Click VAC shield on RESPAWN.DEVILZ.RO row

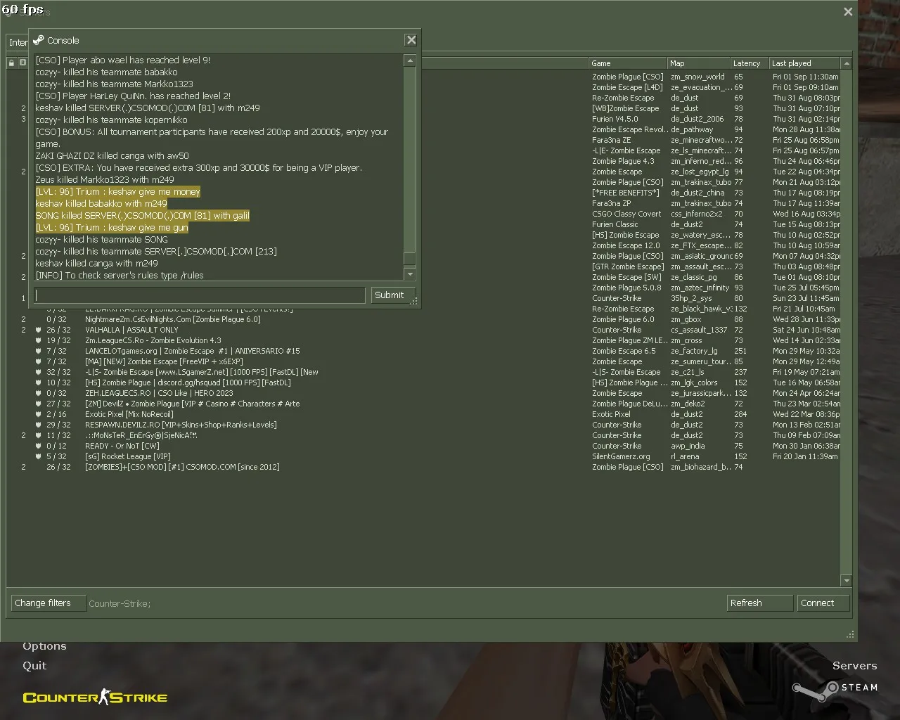click(x=39, y=425)
